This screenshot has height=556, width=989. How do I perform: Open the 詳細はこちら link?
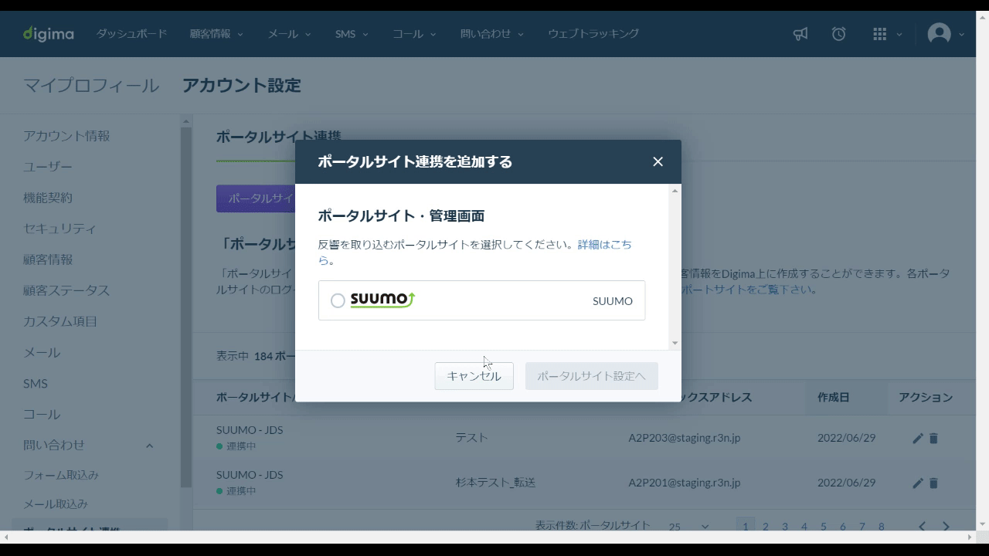click(605, 245)
